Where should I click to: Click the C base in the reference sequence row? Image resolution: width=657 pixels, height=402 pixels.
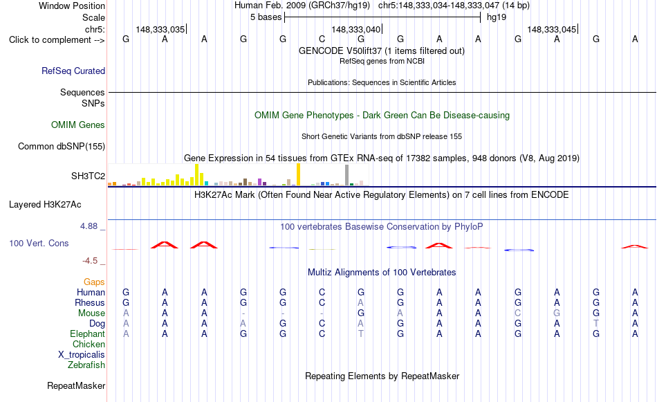[x=322, y=39]
